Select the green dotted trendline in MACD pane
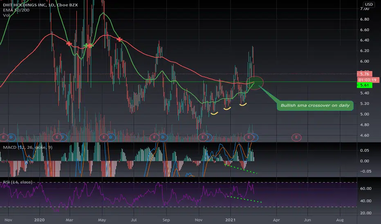381x224 pixels. [x=240, y=169]
